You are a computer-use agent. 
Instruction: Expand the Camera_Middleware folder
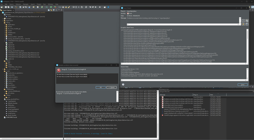pyautogui.click(x=5, y=91)
